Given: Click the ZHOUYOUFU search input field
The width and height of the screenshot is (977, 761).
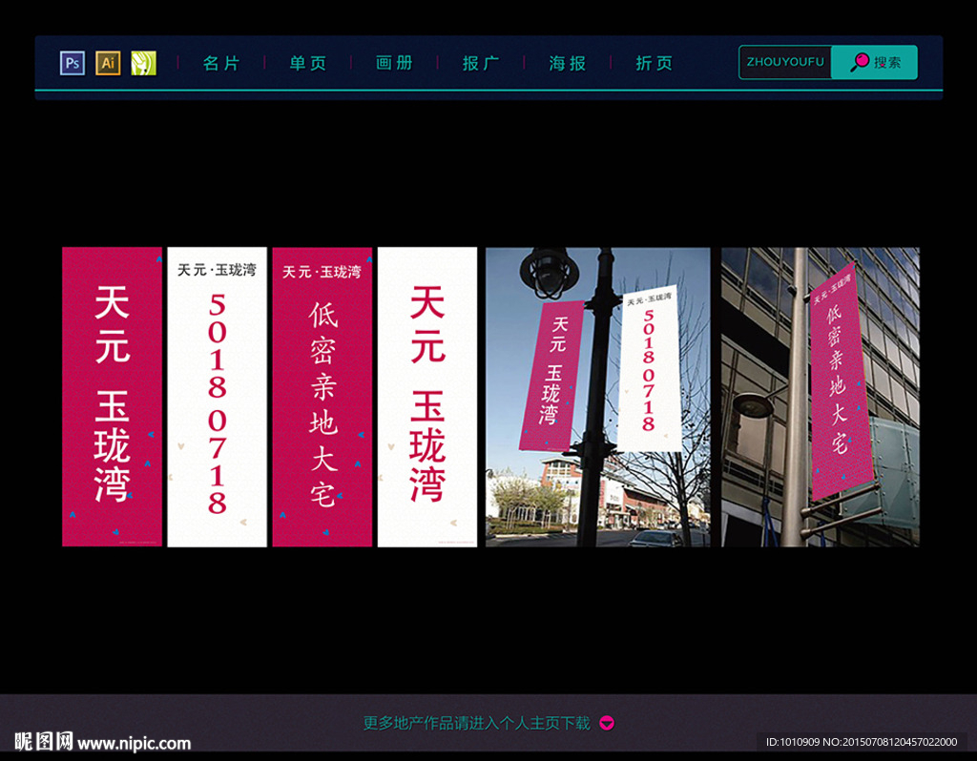Looking at the screenshot, I should point(784,61).
